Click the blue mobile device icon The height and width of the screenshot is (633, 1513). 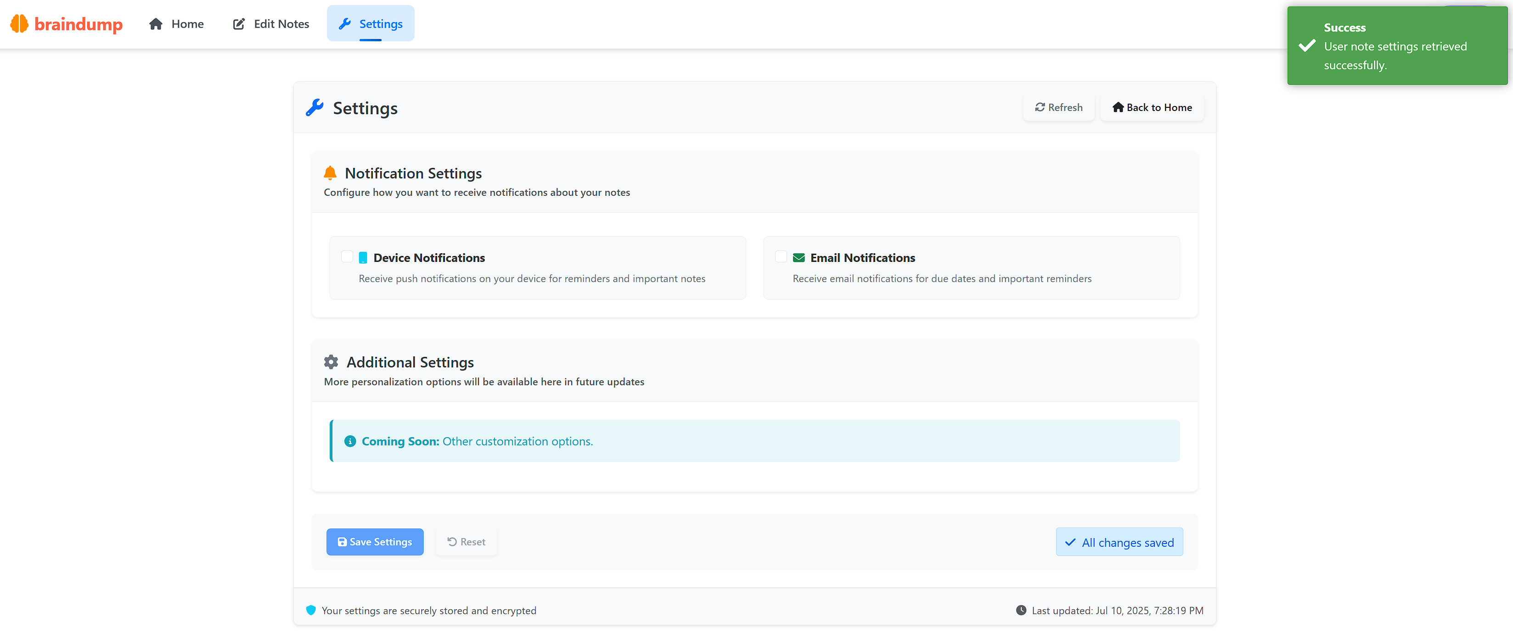[363, 257]
